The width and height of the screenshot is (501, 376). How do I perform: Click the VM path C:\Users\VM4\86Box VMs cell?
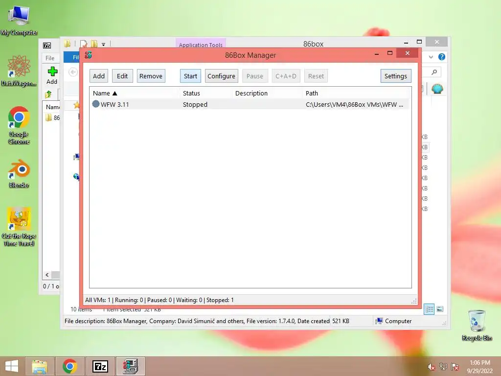coord(354,105)
